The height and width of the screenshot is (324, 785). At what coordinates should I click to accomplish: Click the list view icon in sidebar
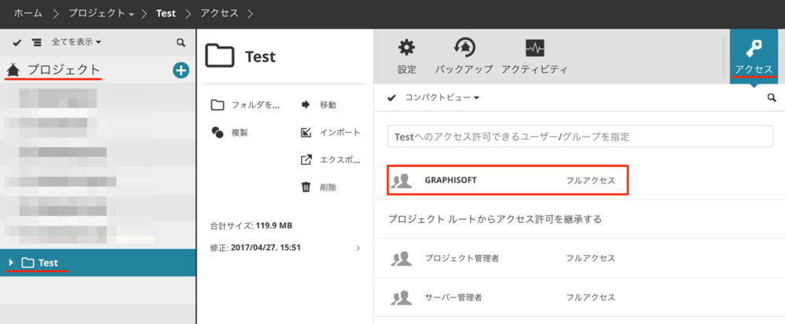pos(37,42)
